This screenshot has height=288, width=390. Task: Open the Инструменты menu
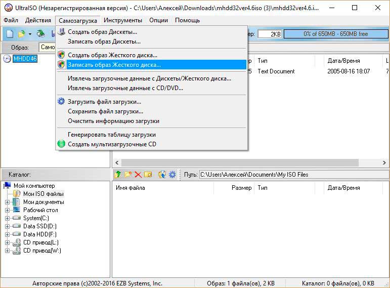[123, 20]
